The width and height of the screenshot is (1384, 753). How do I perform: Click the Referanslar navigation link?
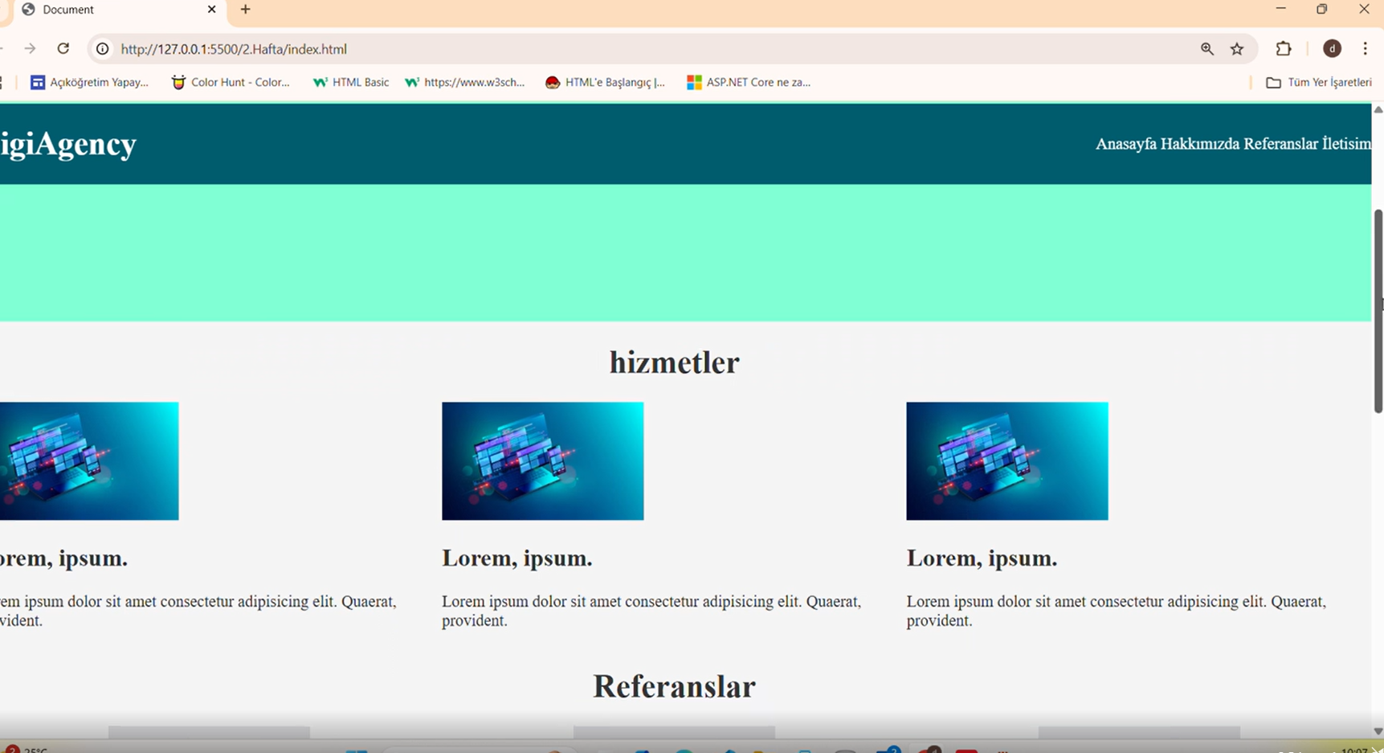(1280, 144)
